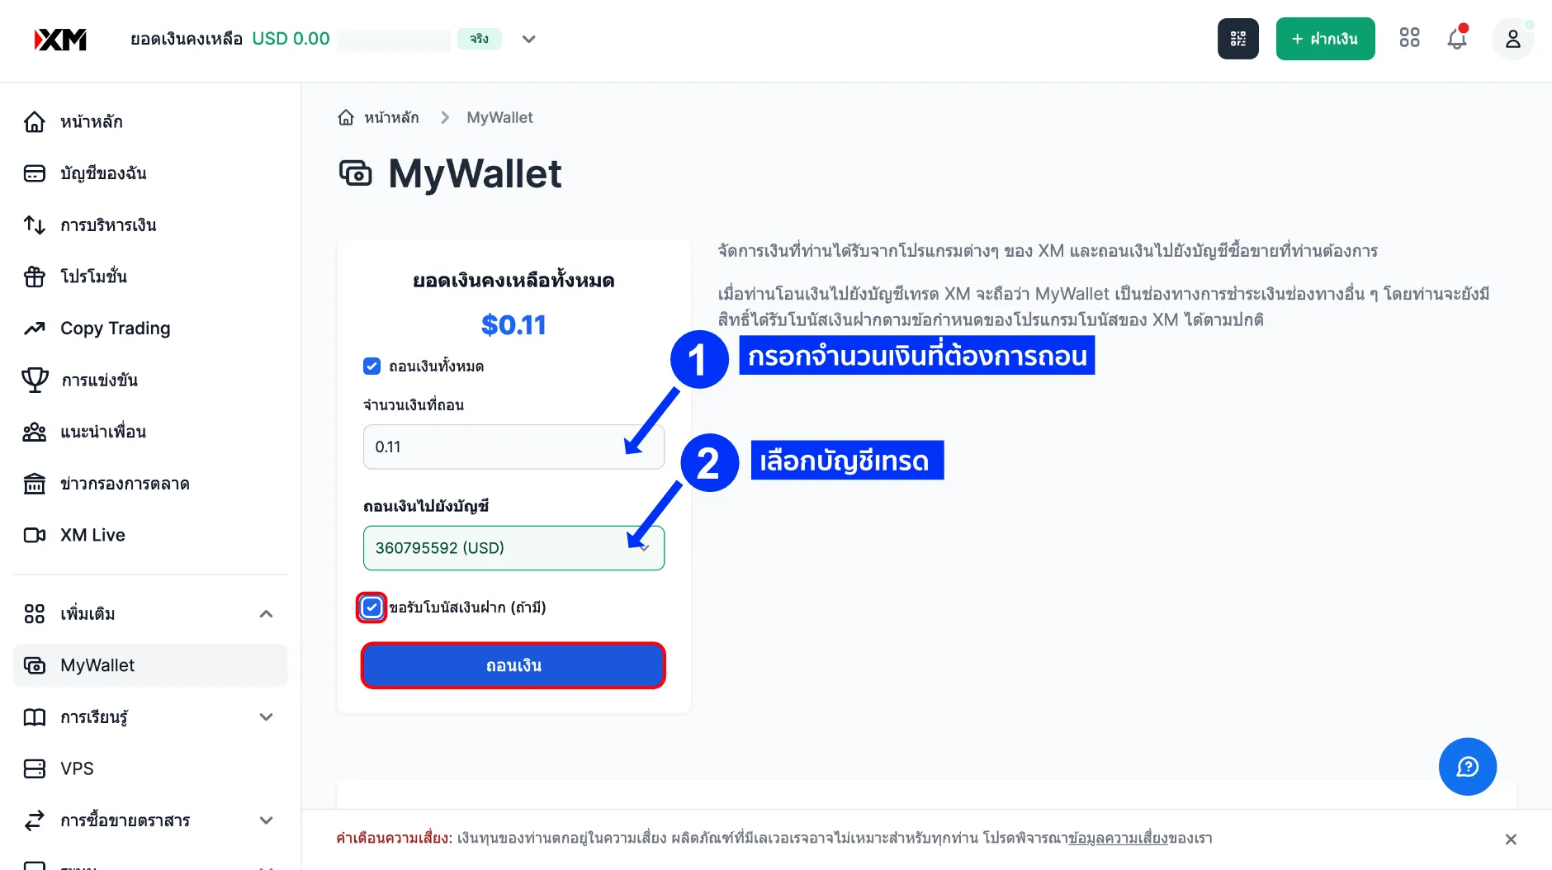The width and height of the screenshot is (1552, 870).
Task: Open the apps grid icon in header
Action: pos(1409,38)
